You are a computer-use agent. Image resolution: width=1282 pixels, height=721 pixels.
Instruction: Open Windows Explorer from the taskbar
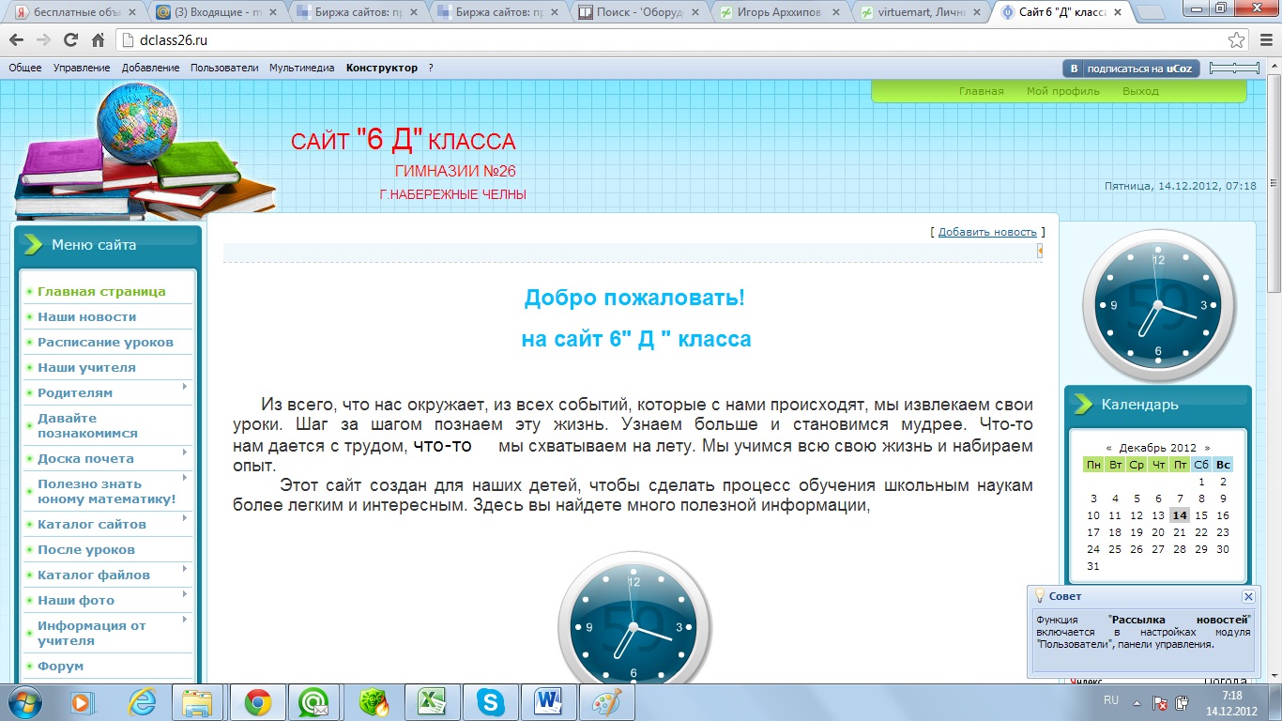point(198,702)
